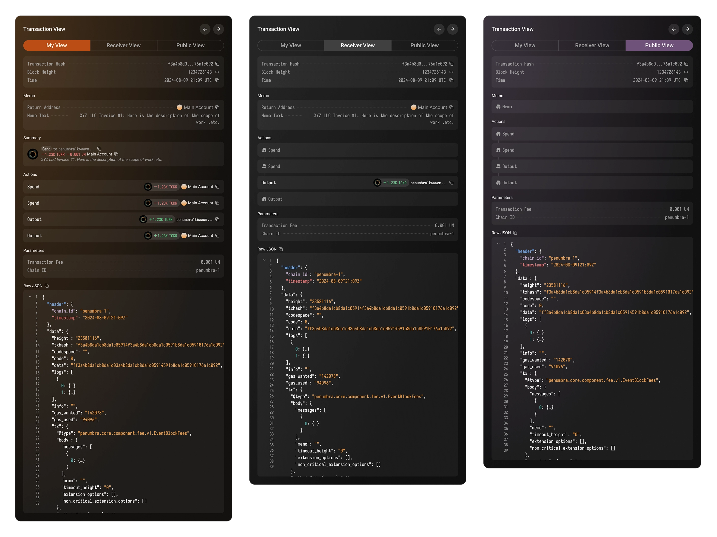Copy penumbra address in Summary section
Viewport: 717px width, 537px height.
99,149
